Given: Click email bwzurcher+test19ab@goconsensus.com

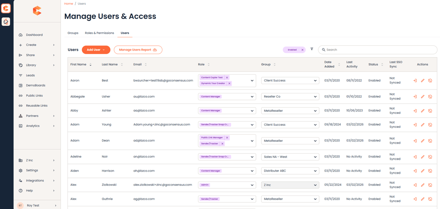Looking at the screenshot, I should pos(163,81).
